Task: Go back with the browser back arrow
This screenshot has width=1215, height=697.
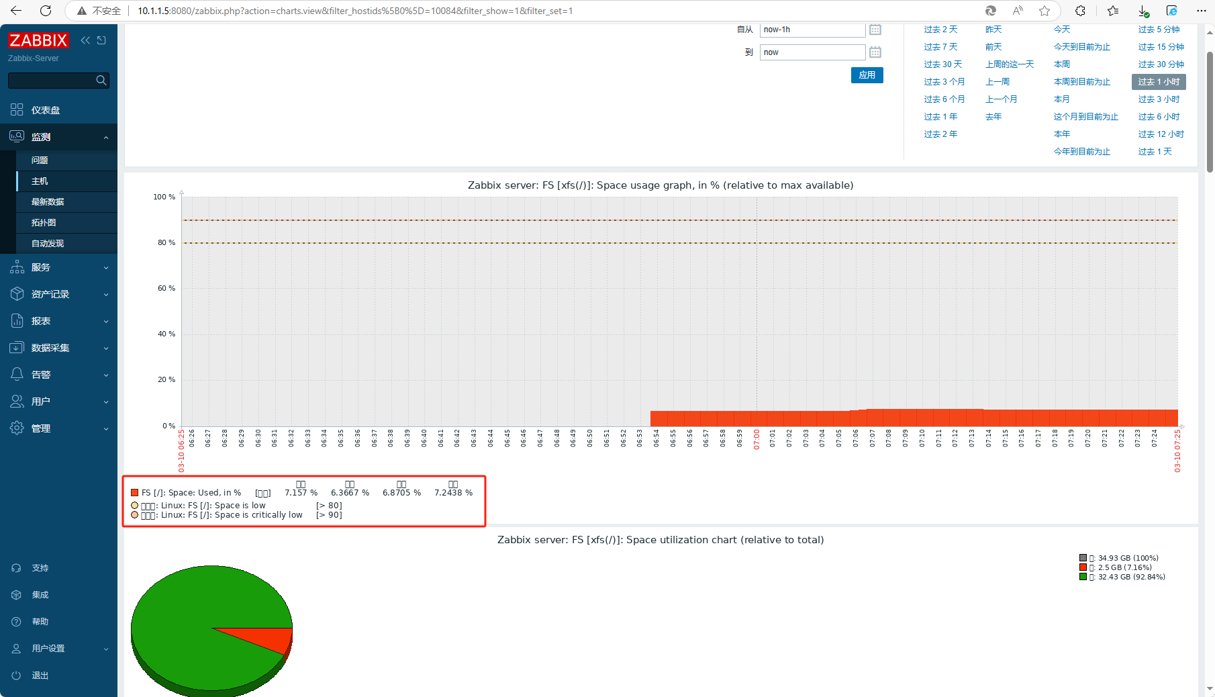Action: coord(16,11)
